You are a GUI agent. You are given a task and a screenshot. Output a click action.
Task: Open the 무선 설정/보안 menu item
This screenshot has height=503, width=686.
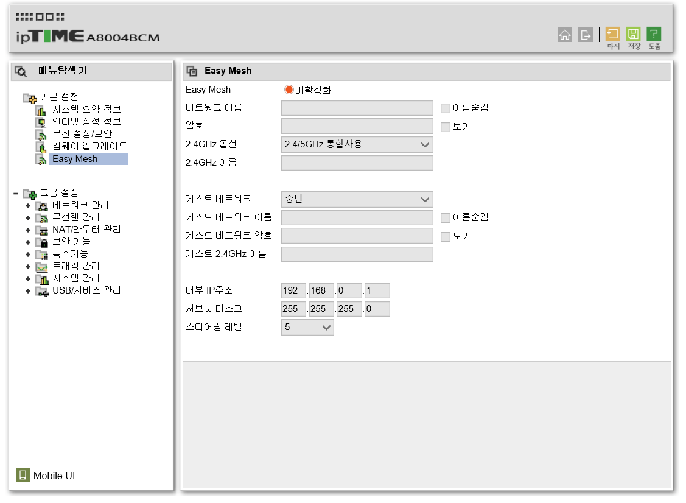[x=82, y=133]
